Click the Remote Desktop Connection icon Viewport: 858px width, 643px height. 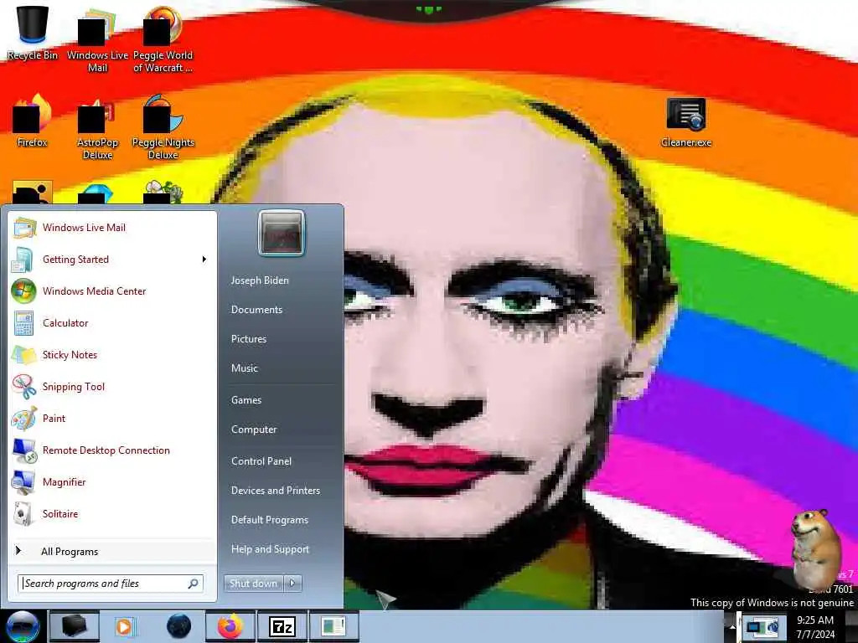24,450
